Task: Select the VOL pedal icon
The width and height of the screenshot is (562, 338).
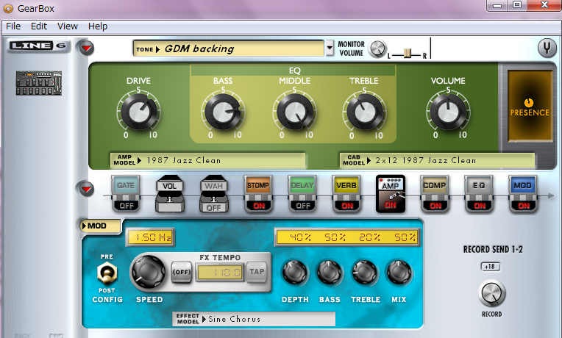Action: point(170,193)
